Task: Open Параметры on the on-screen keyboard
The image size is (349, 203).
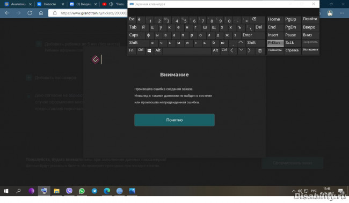Action: (x=275, y=50)
